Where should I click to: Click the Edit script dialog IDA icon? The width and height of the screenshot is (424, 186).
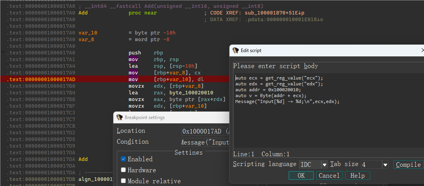click(236, 51)
